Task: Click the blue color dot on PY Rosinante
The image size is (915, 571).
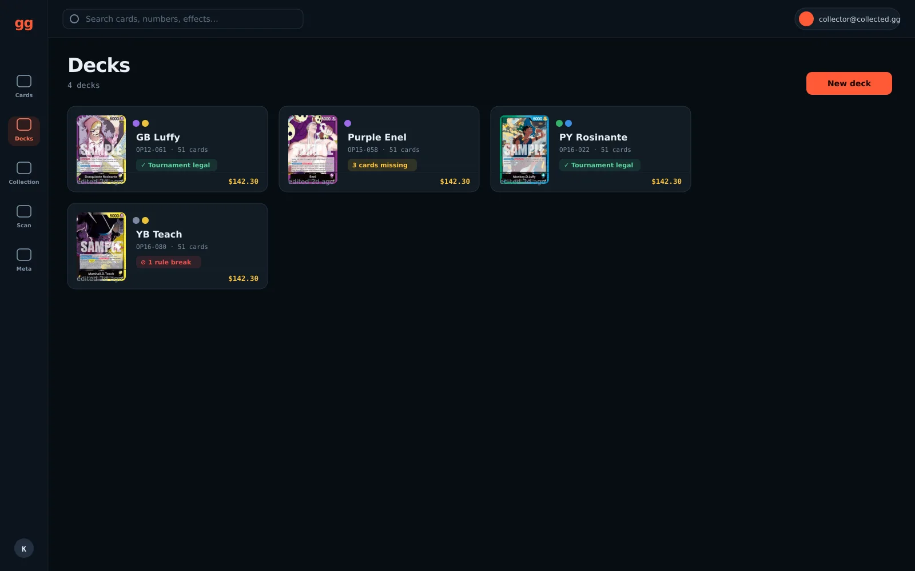Action: (568, 123)
